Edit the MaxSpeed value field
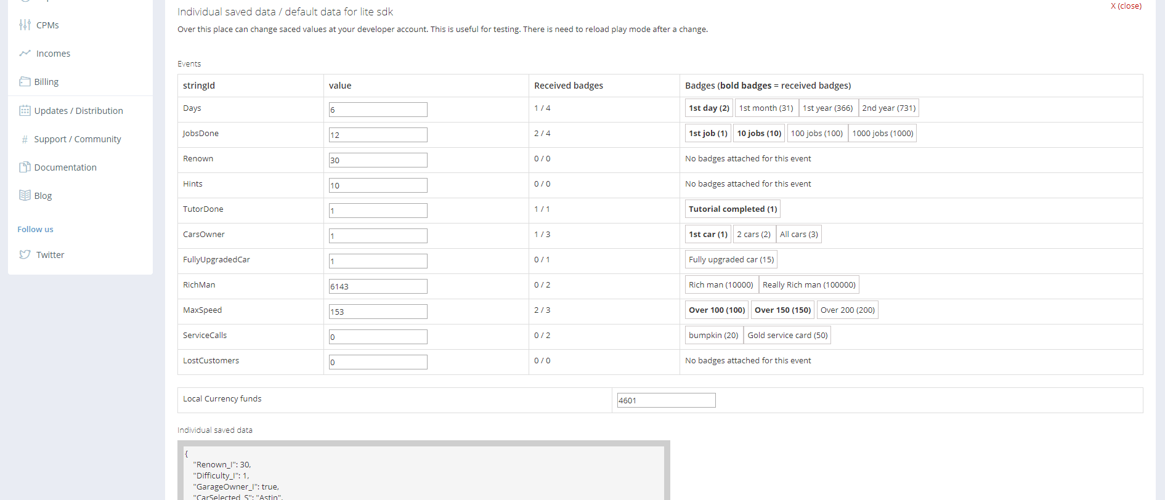Viewport: 1165px width, 500px height. click(378, 312)
